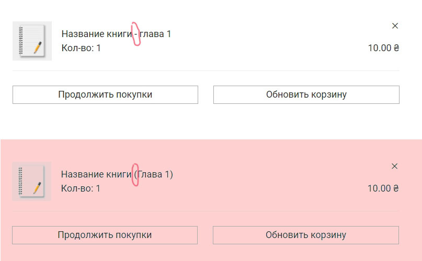Click the spiral binding of the pink-section notebook

click(20, 181)
